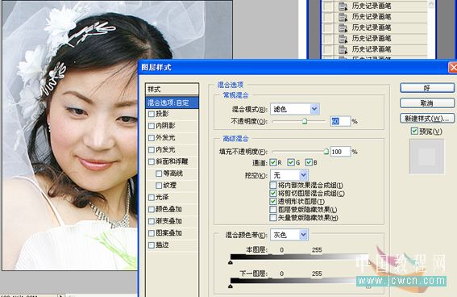Open the 混合模式 dropdown

pos(295,109)
